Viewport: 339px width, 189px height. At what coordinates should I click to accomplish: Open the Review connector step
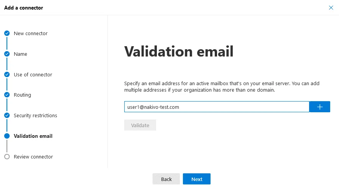pos(33,157)
